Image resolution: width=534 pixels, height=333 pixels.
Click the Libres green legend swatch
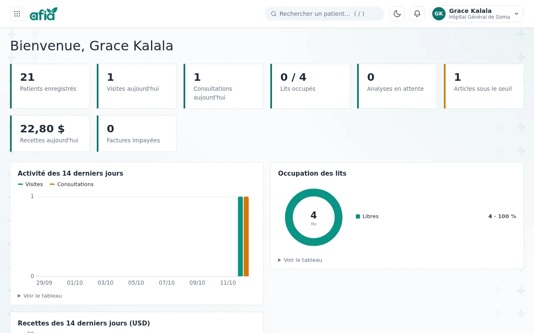tap(358, 216)
